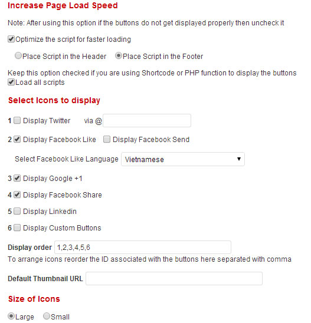The image size is (311, 323).
Task: Click the Optimize the script label text
Action: (x=73, y=39)
